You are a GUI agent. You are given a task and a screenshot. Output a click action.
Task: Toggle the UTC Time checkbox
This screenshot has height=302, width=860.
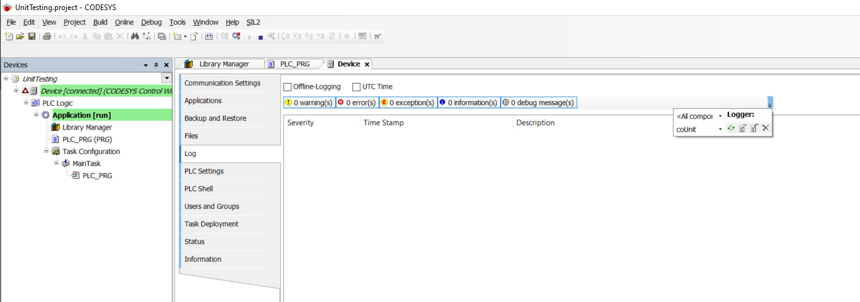[357, 87]
